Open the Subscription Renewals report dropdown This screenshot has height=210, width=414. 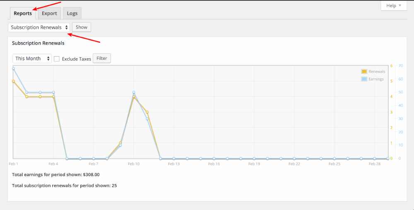coord(39,27)
